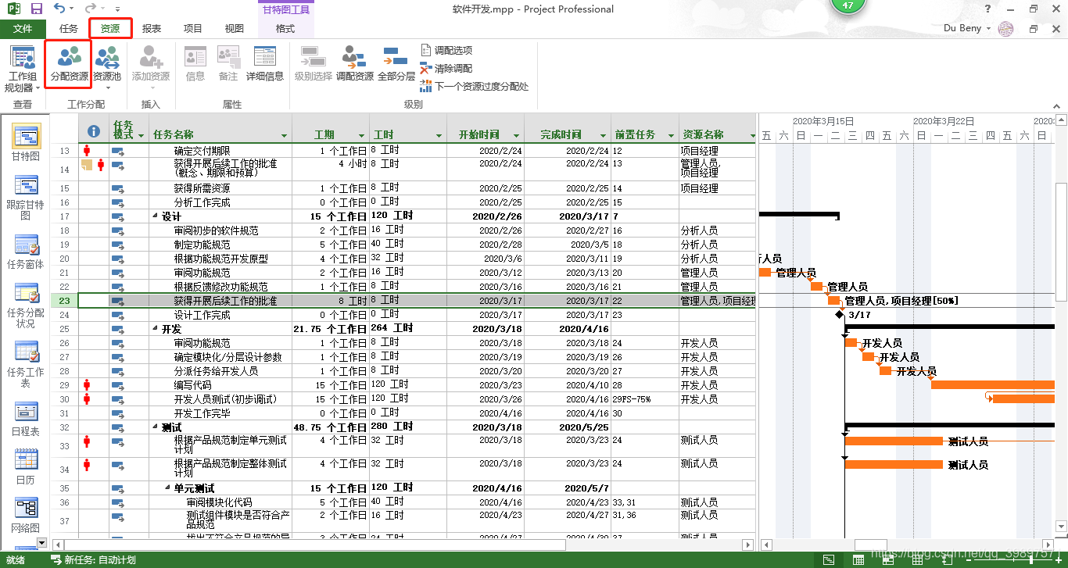Viewport: 1068px width, 568px height.
Task: Click the view bar scroll-down arrow
Action: click(41, 542)
